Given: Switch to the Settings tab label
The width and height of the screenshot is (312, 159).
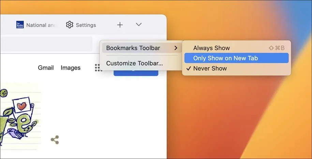Looking at the screenshot, I should pyautogui.click(x=86, y=25).
